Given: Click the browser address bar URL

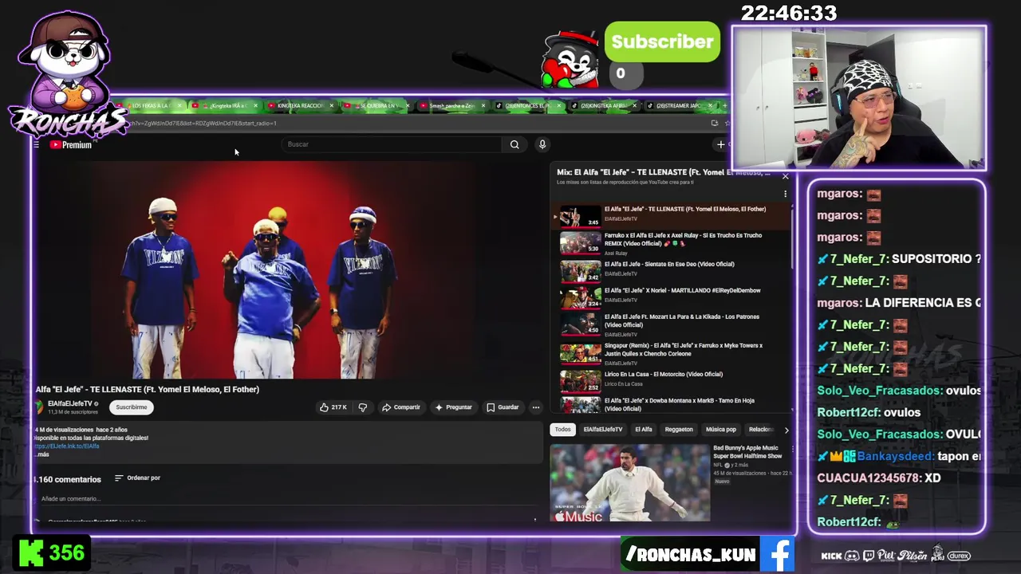Looking at the screenshot, I should [204, 124].
